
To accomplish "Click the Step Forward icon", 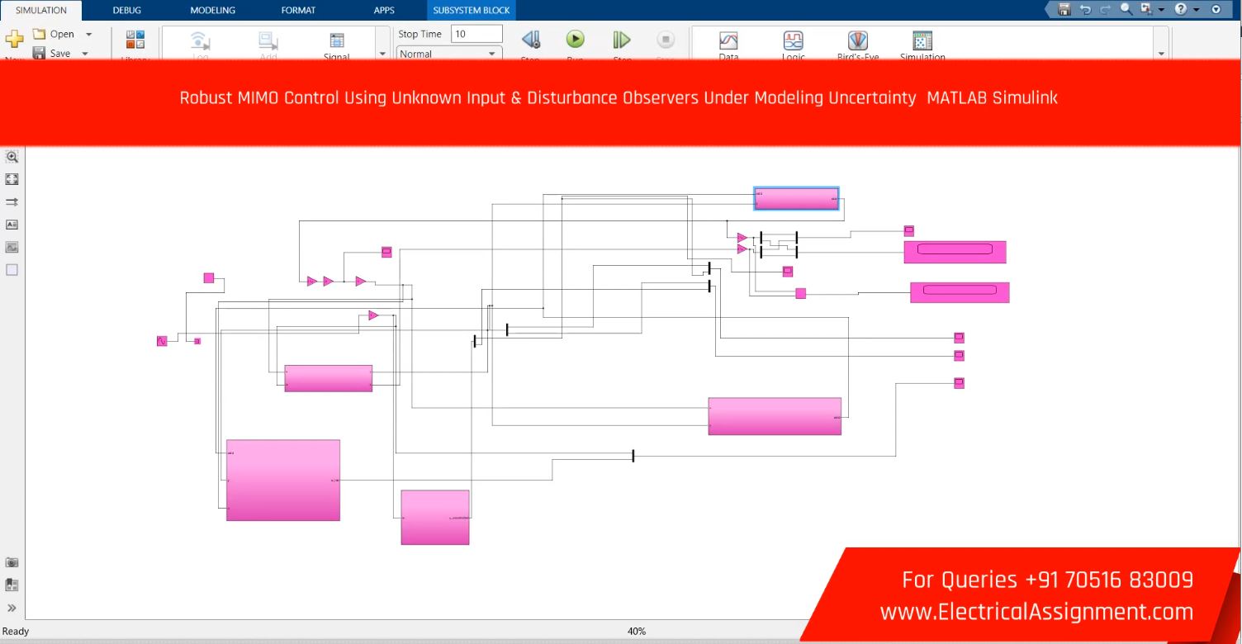I will (622, 40).
